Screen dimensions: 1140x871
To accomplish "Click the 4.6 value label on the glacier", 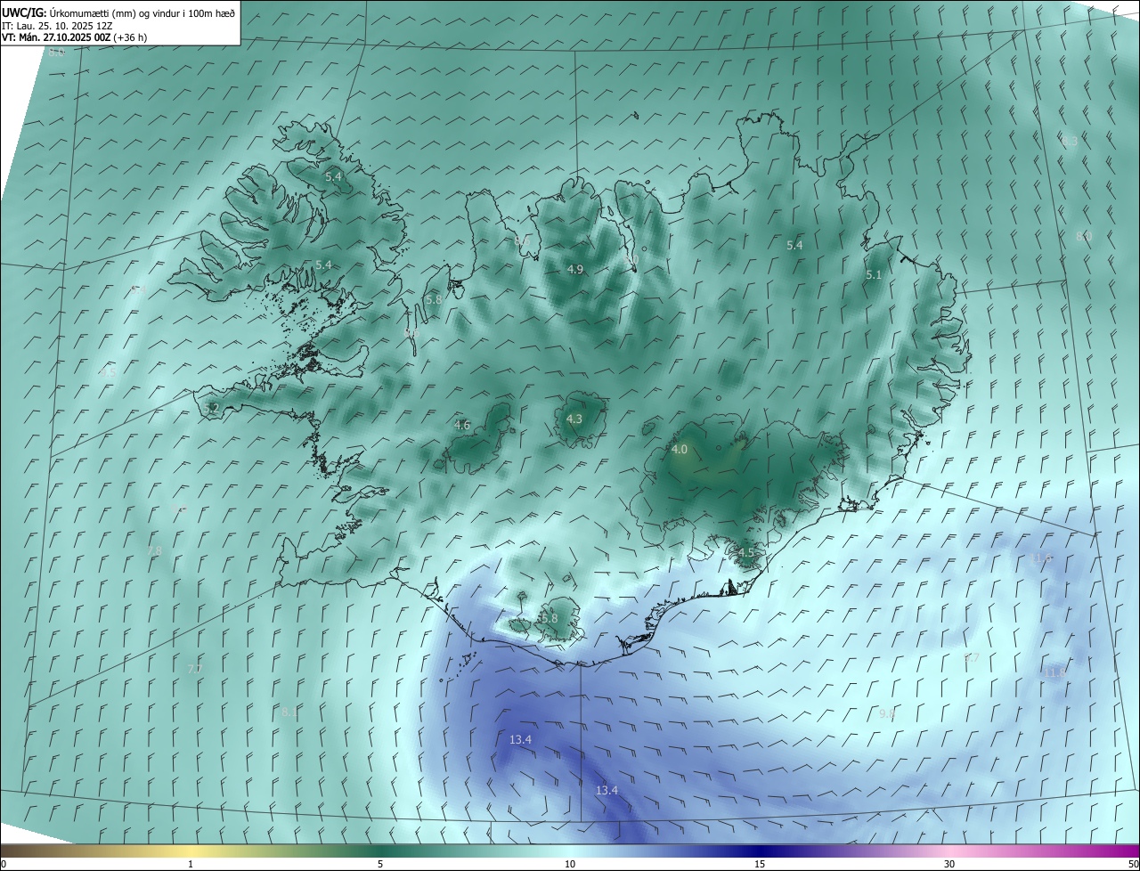I will pos(462,426).
